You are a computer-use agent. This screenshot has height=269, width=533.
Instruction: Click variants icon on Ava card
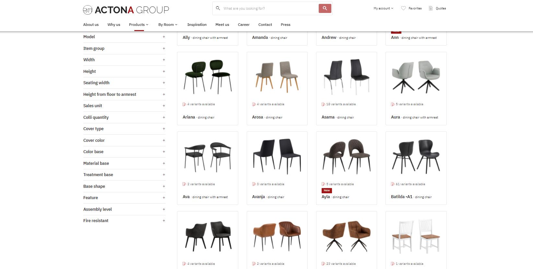click(184, 184)
